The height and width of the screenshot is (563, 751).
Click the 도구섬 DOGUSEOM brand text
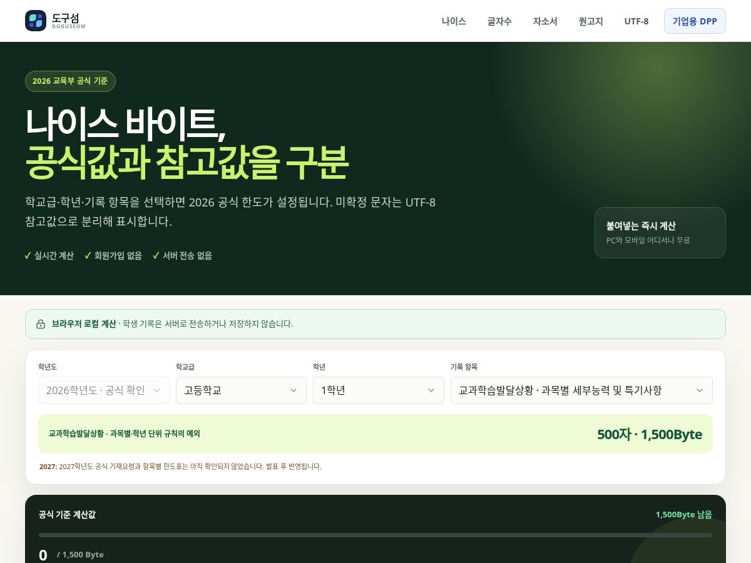tap(68, 21)
